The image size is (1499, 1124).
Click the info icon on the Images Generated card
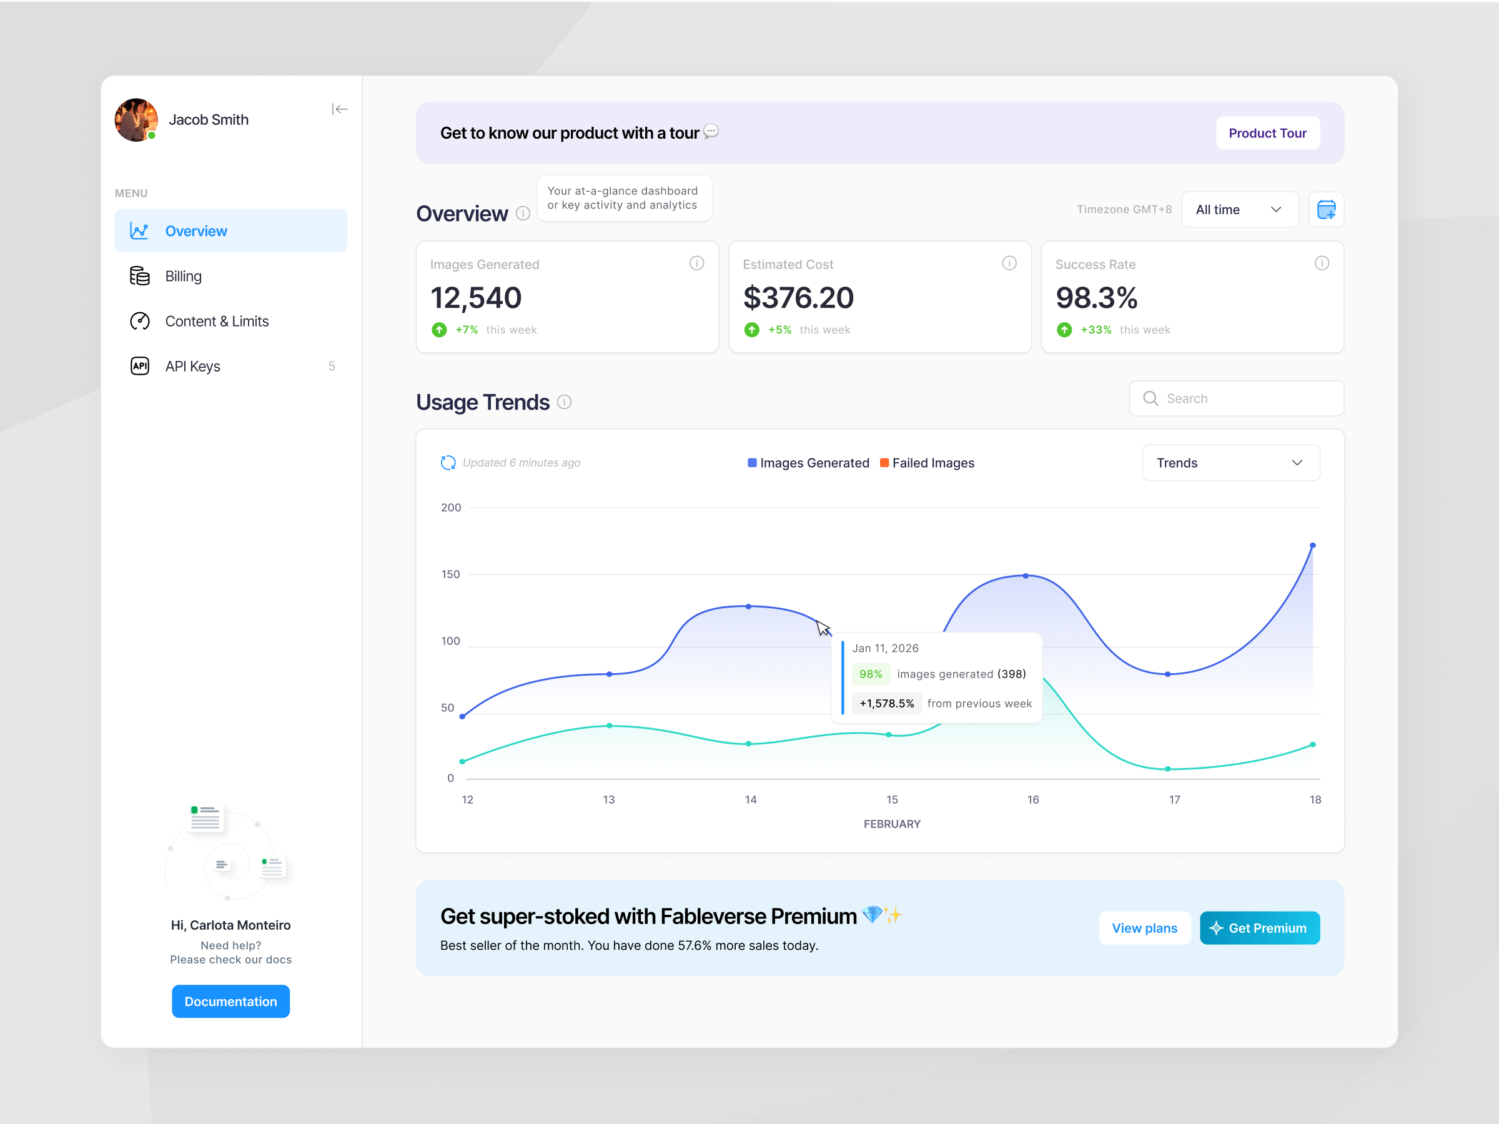(696, 264)
